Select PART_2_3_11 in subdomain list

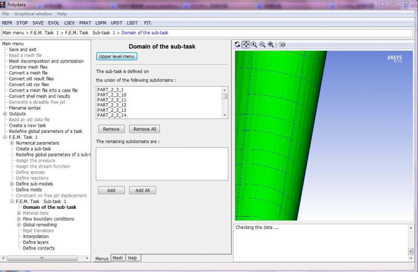click(x=159, y=100)
